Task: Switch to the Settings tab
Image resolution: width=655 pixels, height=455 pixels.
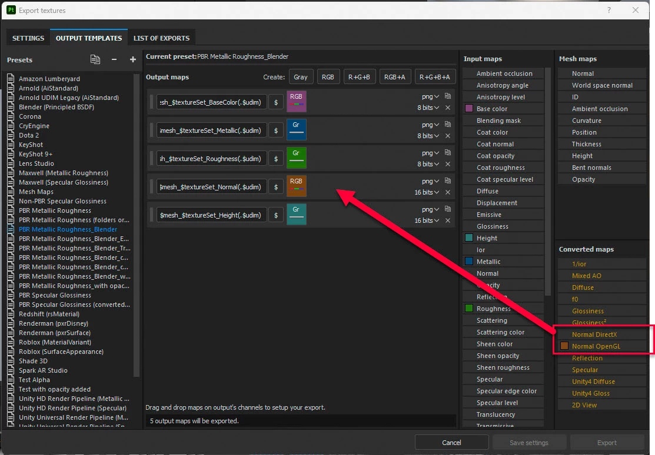Action: click(28, 38)
